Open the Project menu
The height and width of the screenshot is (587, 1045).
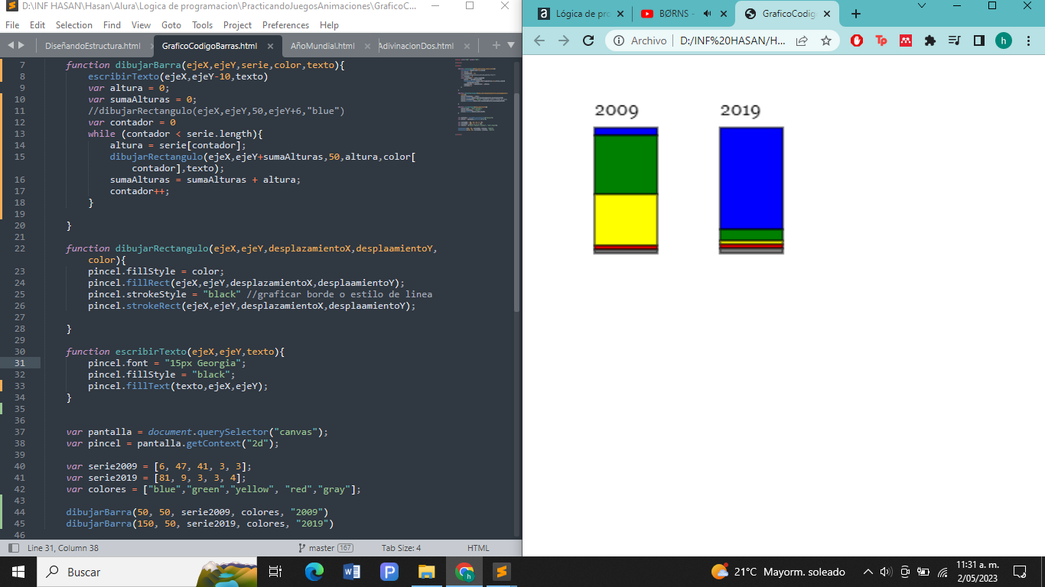tap(238, 25)
